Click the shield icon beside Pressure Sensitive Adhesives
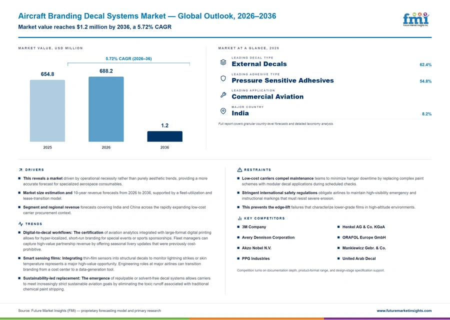450x320 pixels. 223,78
